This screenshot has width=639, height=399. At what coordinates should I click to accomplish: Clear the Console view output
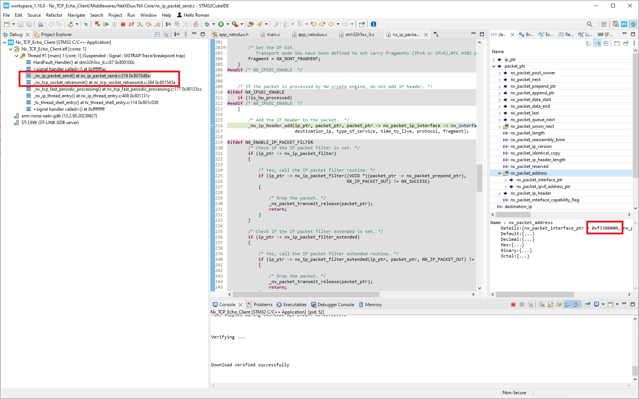click(541, 304)
